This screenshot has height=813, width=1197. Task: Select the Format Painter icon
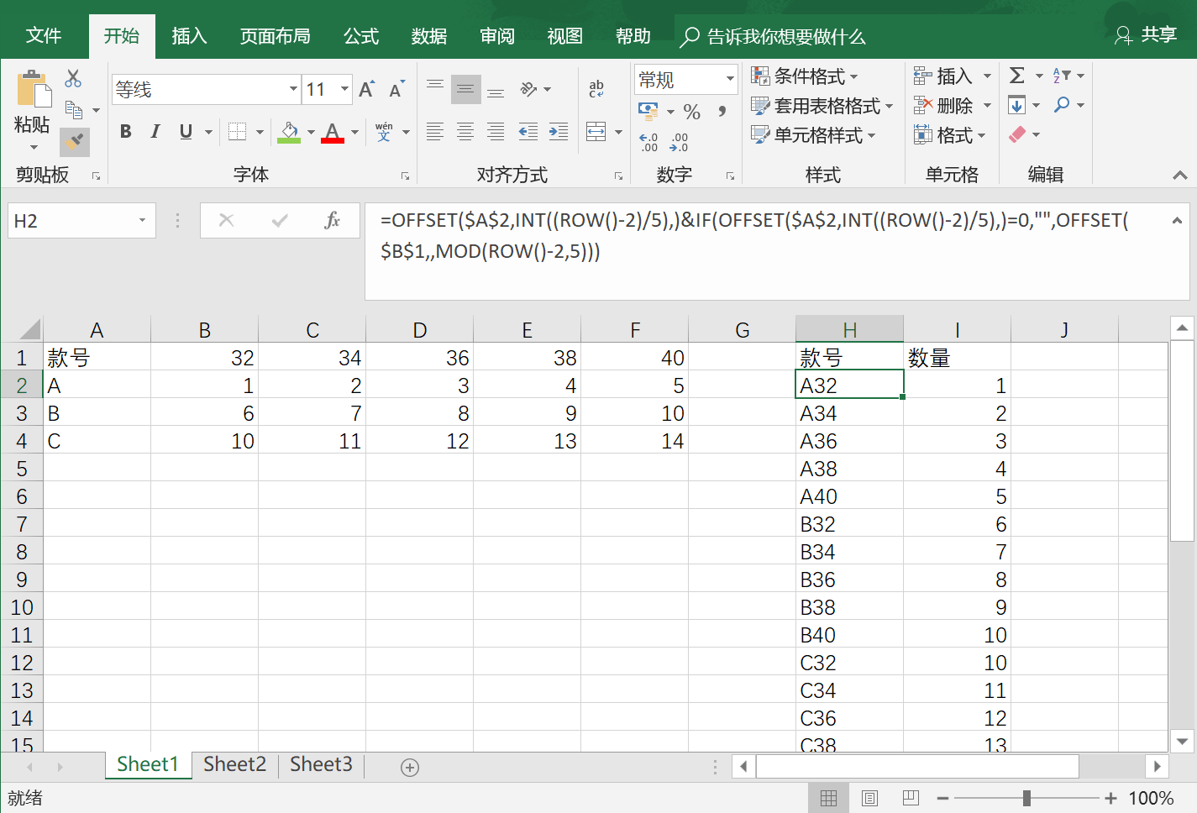click(73, 141)
